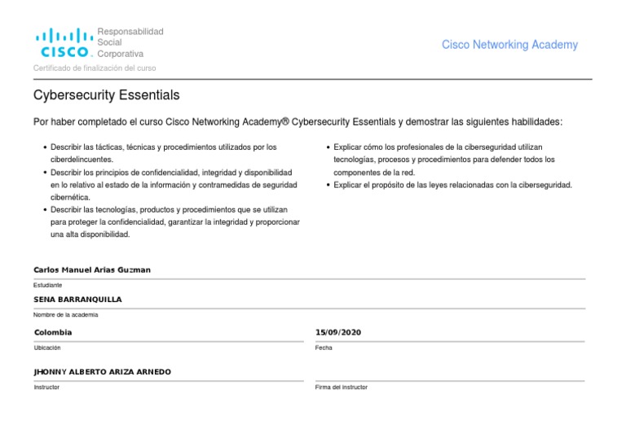Click the Cisco logo

pyautogui.click(x=64, y=42)
